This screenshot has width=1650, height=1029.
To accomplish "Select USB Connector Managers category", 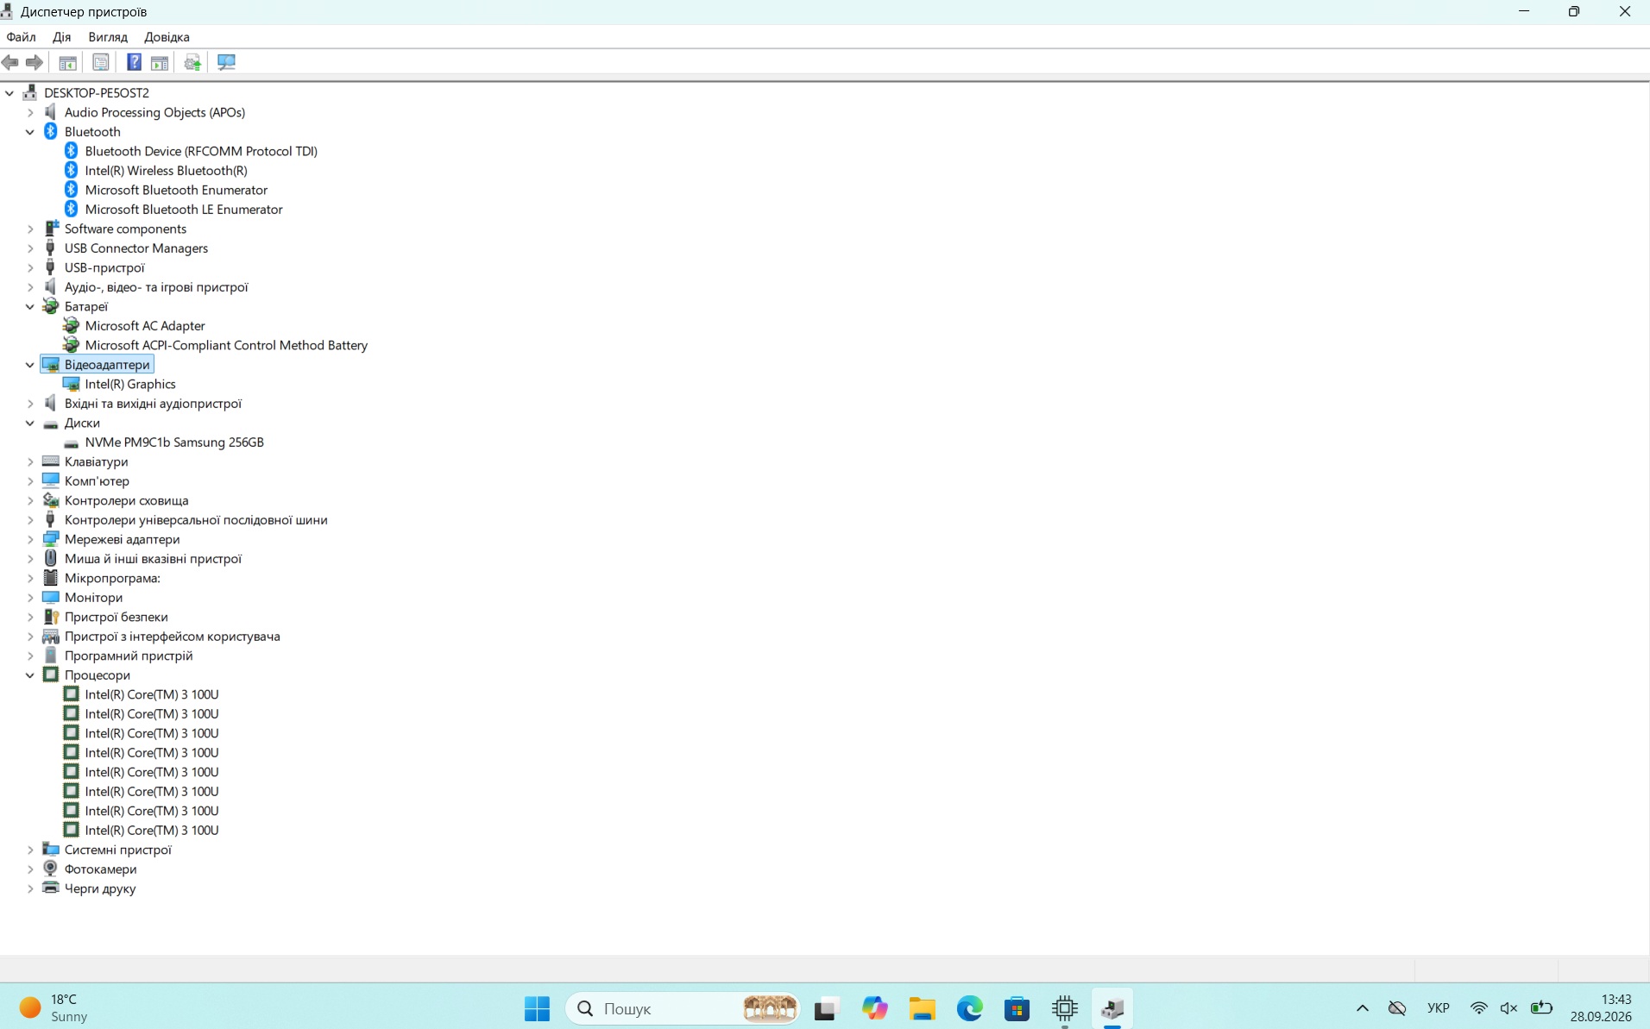I will coord(136,248).
